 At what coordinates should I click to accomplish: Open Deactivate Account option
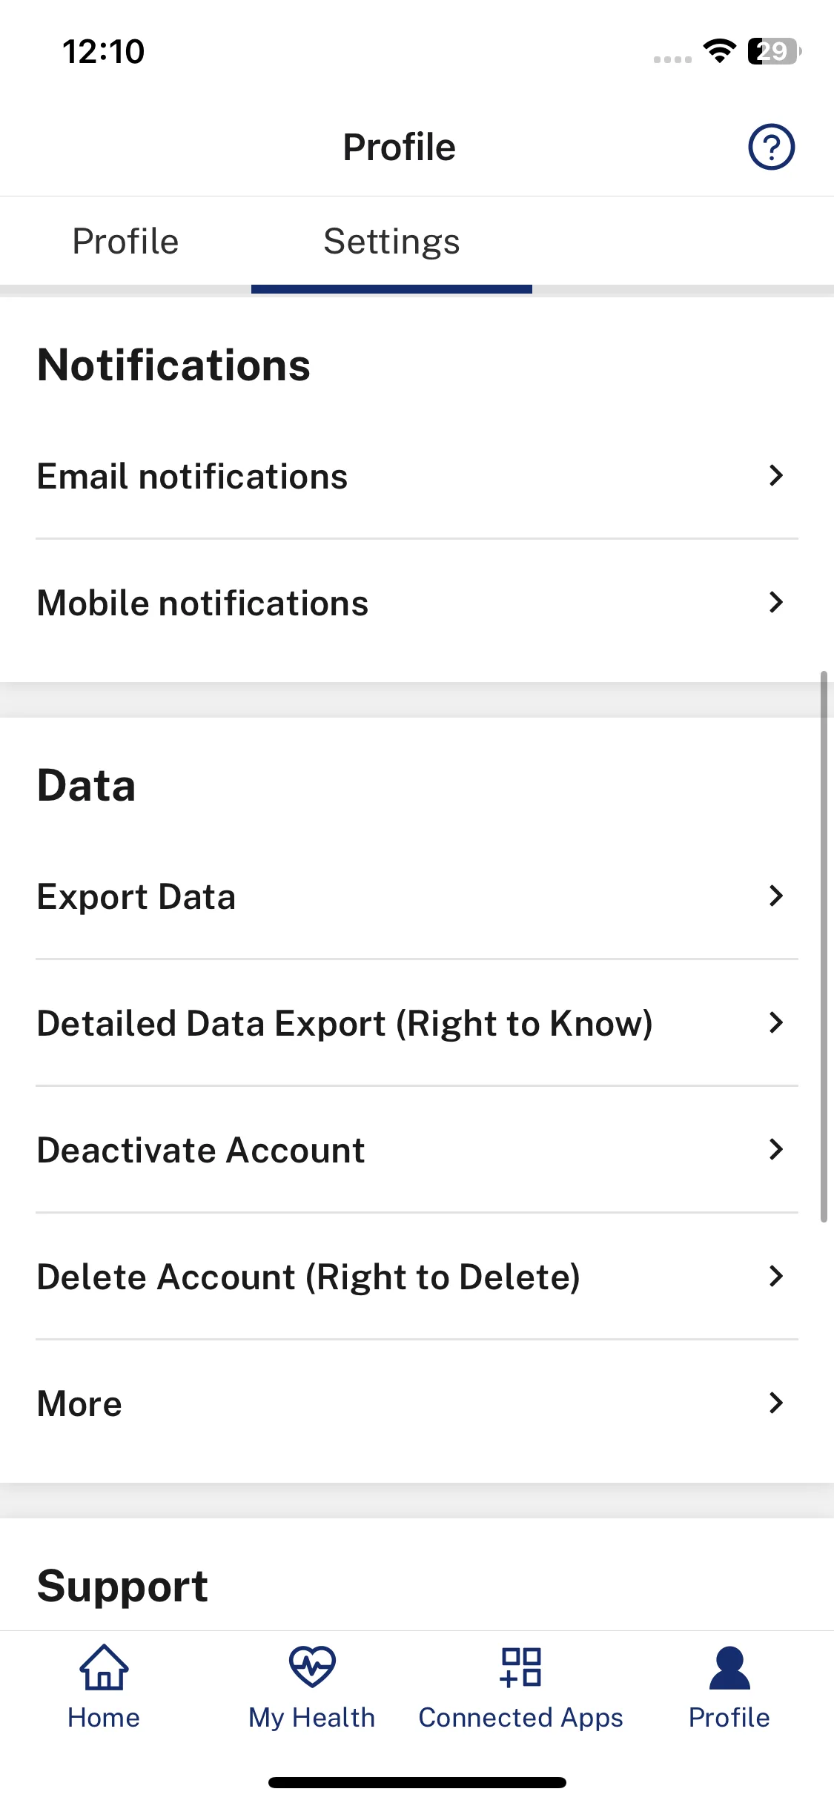click(x=417, y=1150)
